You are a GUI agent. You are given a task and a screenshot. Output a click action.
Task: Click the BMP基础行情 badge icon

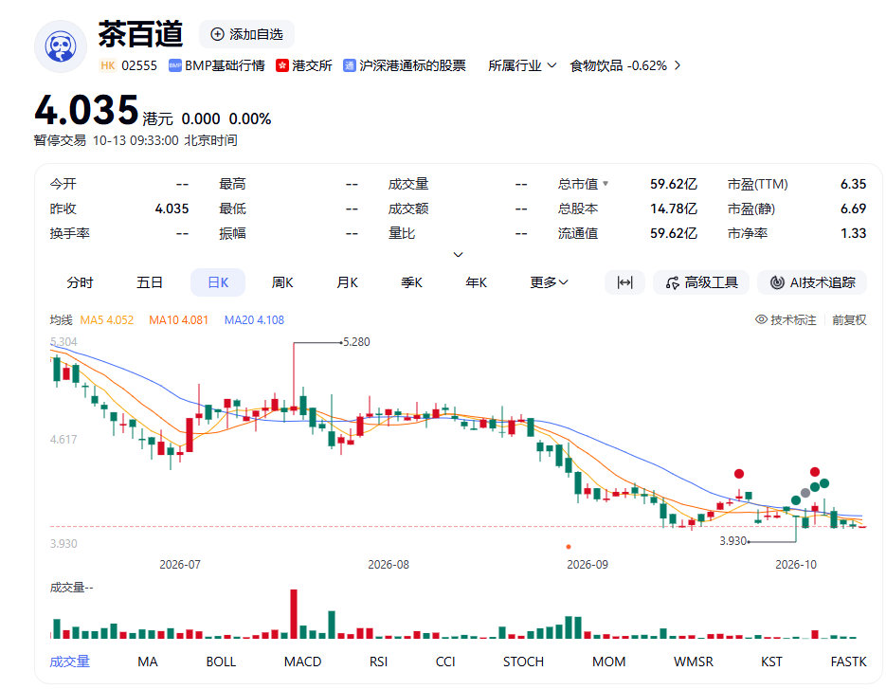click(174, 65)
